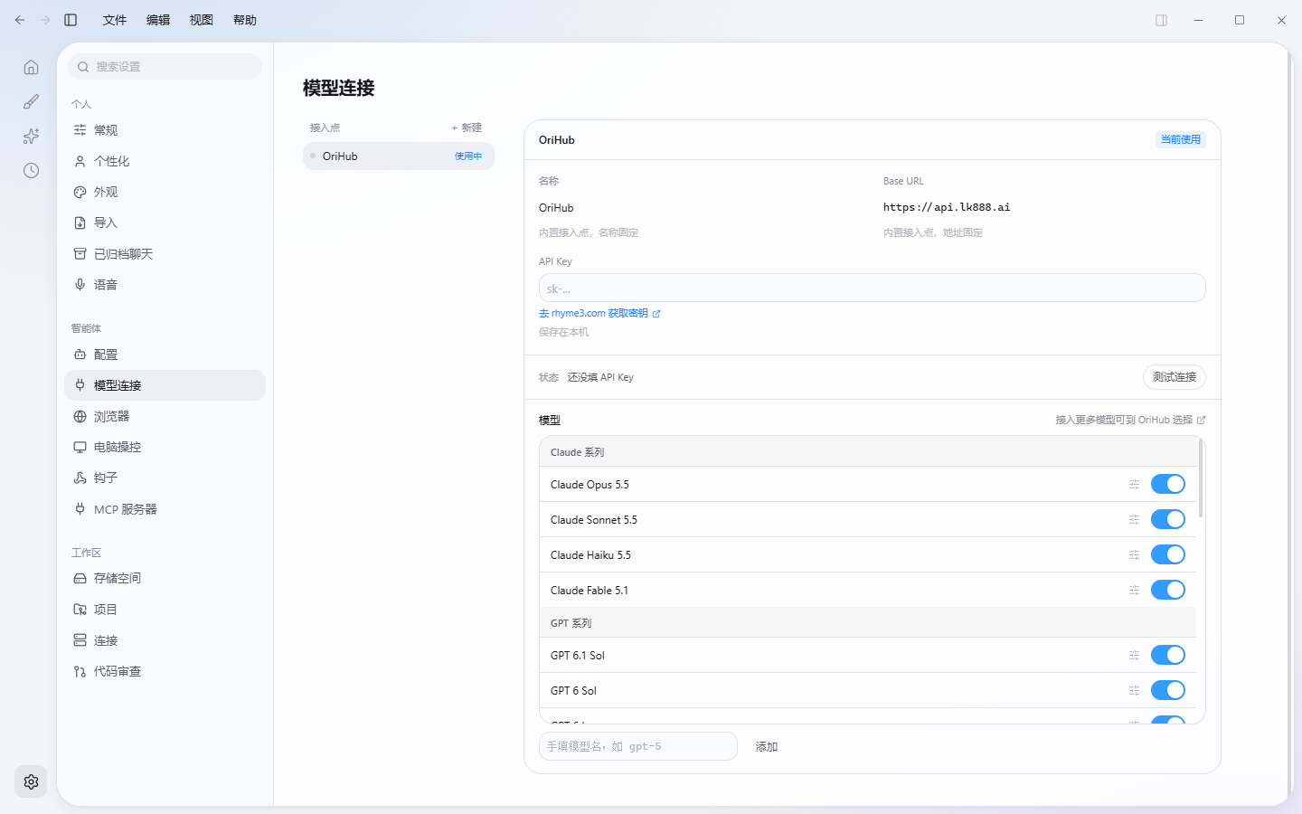Viewport: 1302px width, 814px height.
Task: Open the 编辑 menu
Action: [x=158, y=20]
